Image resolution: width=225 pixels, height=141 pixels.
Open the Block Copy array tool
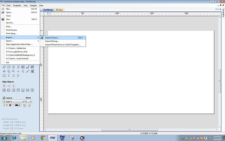tap(23, 67)
